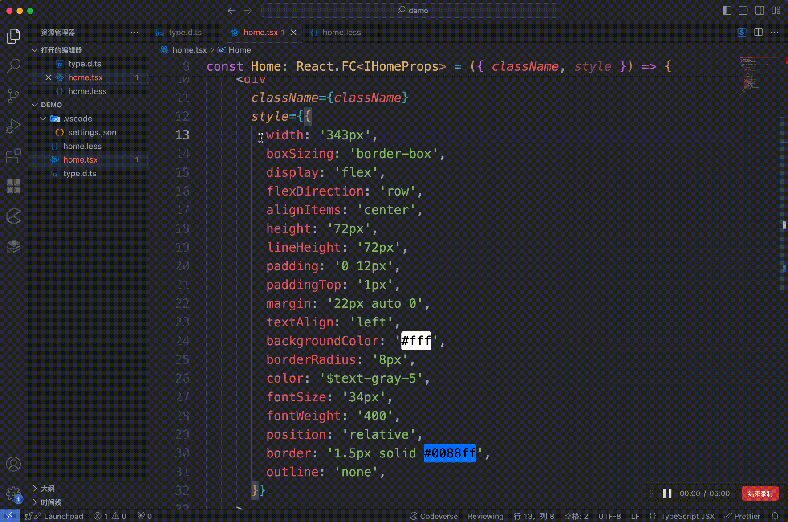Click the Codeverse icon in the status bar
The height and width of the screenshot is (522, 788).
[414, 516]
